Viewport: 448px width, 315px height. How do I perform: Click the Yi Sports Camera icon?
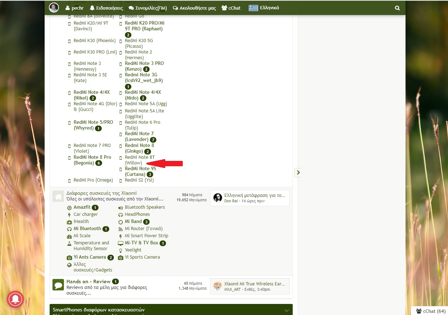coord(121,257)
